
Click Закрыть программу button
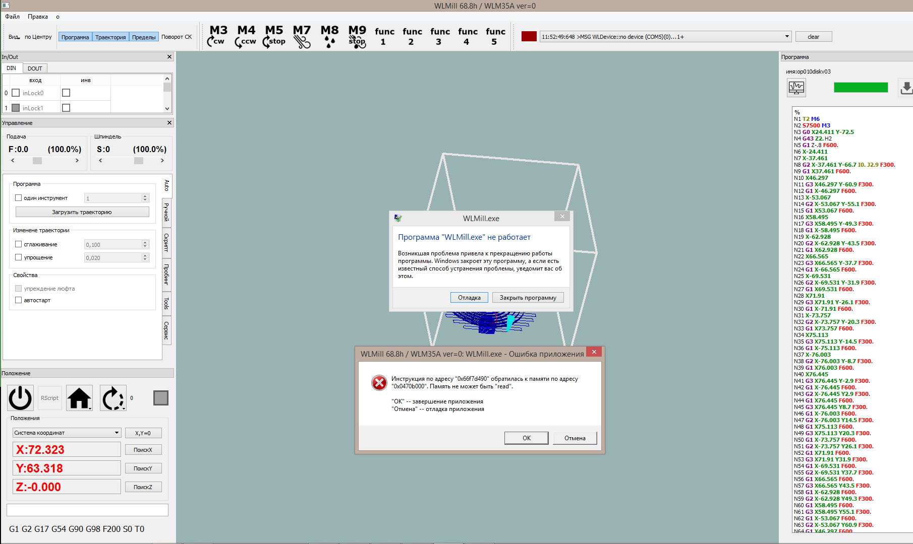click(528, 298)
